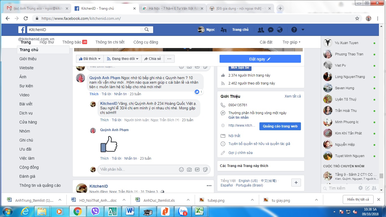The image size is (386, 217).
Task: Open the Messenger icon in top bar
Action: (x=270, y=30)
